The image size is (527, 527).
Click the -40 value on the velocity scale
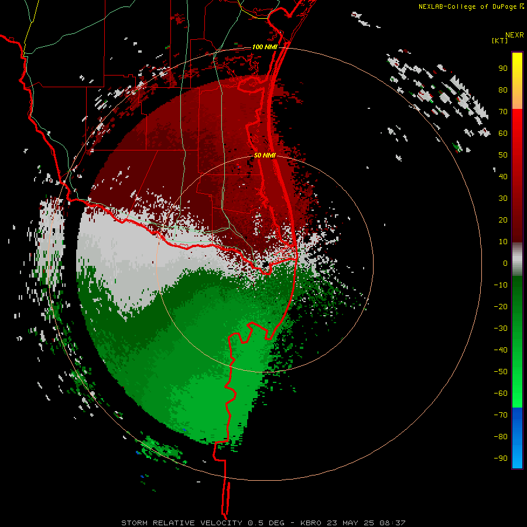pos(501,350)
